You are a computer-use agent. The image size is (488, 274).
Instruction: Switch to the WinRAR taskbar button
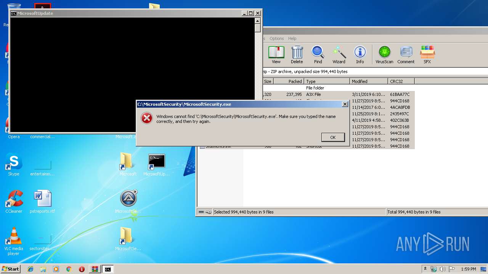[x=95, y=269]
